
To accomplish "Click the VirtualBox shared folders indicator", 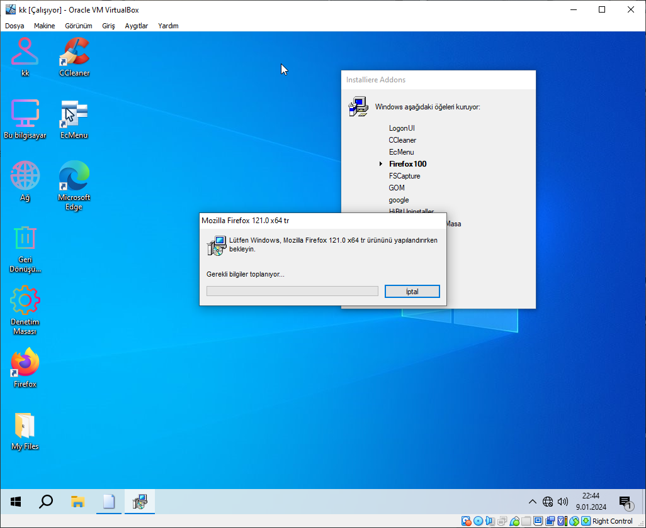I will (x=526, y=521).
